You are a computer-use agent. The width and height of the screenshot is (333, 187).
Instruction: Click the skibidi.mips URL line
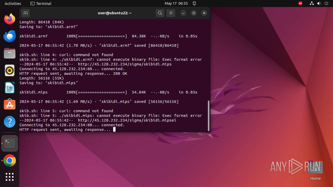point(95,64)
